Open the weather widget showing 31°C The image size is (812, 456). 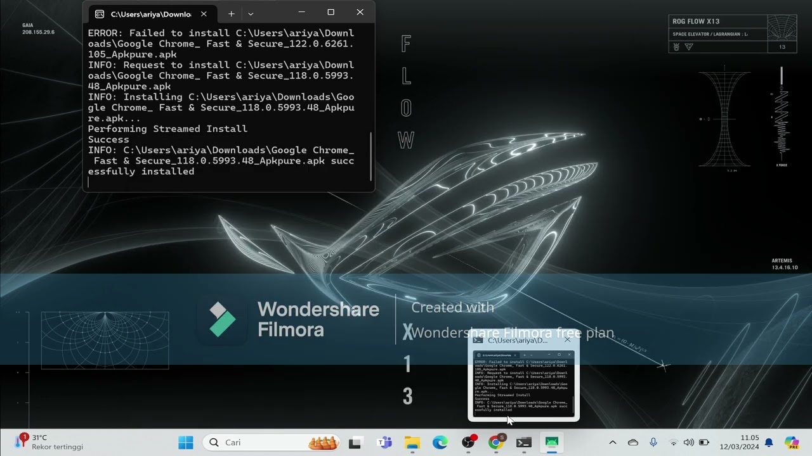click(49, 442)
